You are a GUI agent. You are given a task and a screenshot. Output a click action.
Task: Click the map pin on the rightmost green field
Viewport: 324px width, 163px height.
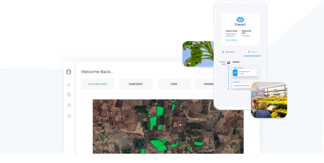click(x=202, y=143)
